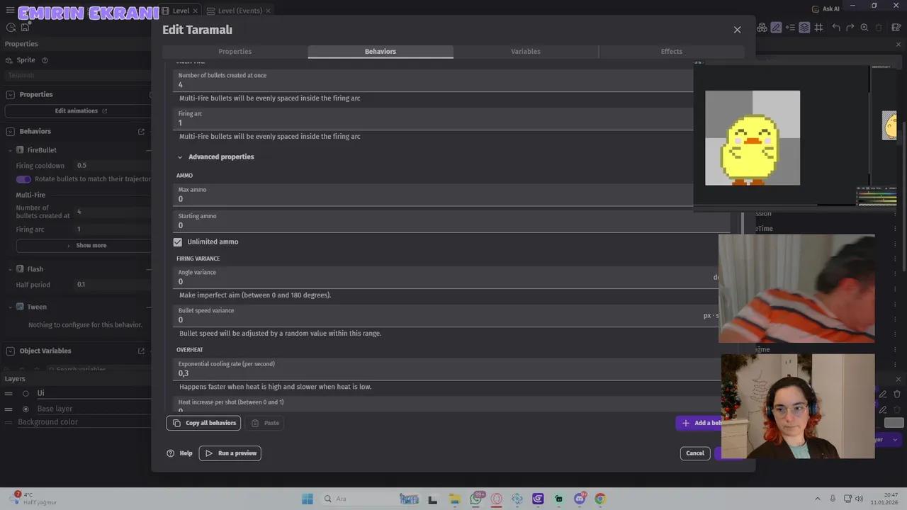This screenshot has height=510, width=907.
Task: Open Chrome from the Windows taskbar
Action: 600,499
